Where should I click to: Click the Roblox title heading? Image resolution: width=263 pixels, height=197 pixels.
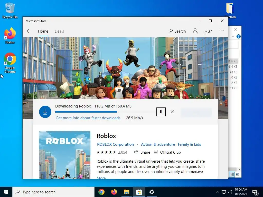pyautogui.click(x=106, y=136)
